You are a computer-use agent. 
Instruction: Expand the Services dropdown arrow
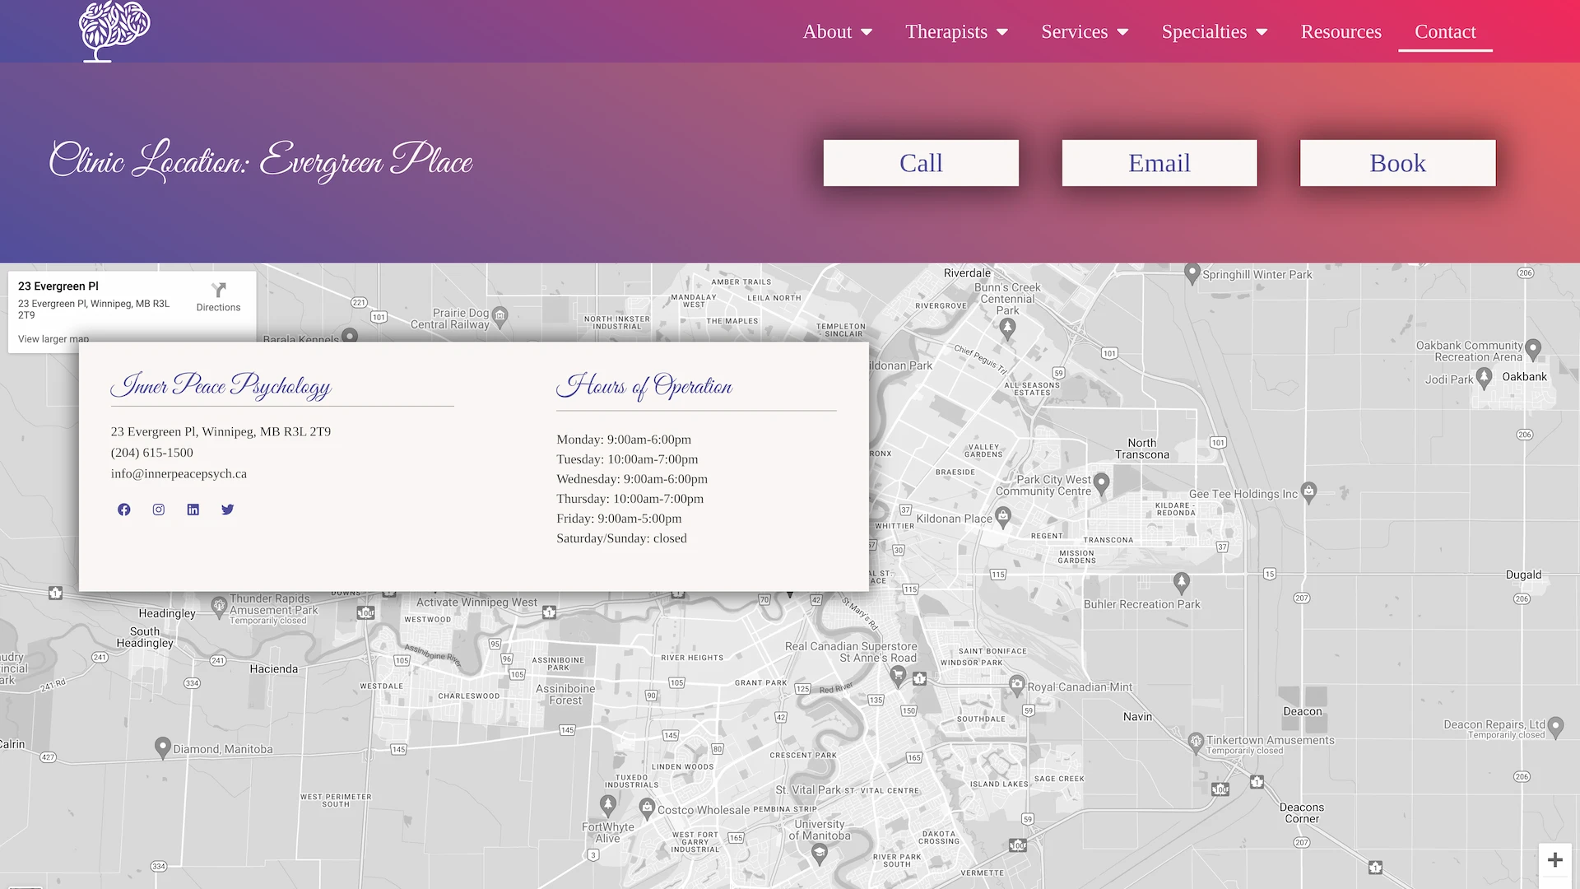coord(1122,32)
